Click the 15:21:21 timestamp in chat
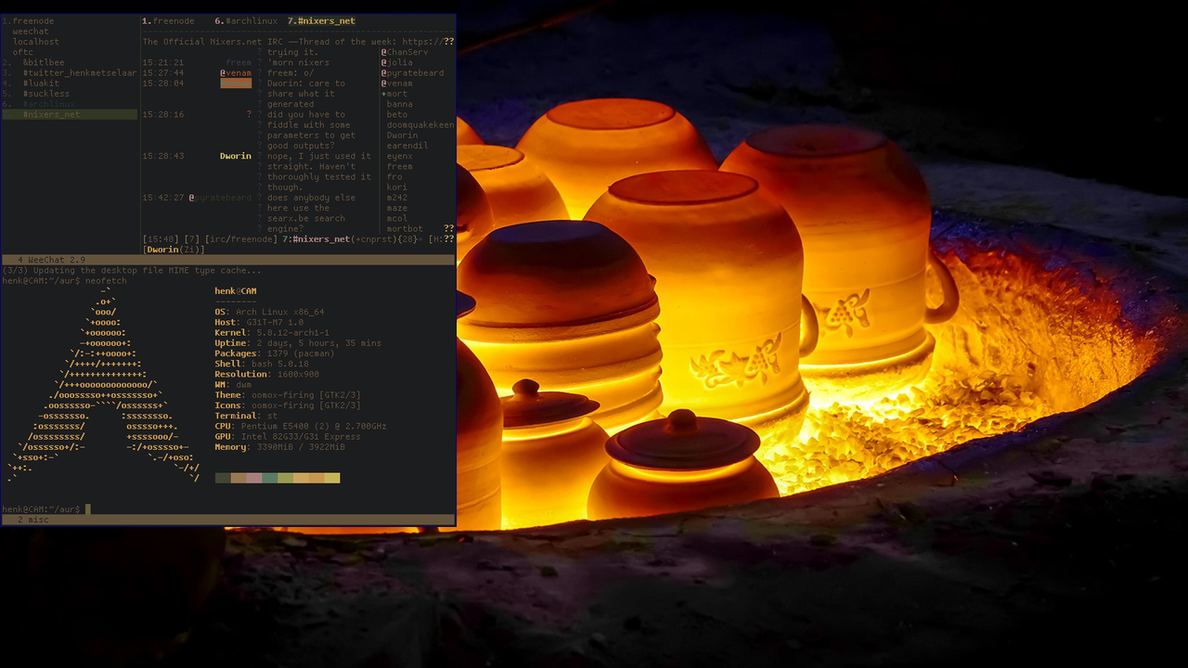1188x668 pixels. click(x=163, y=62)
